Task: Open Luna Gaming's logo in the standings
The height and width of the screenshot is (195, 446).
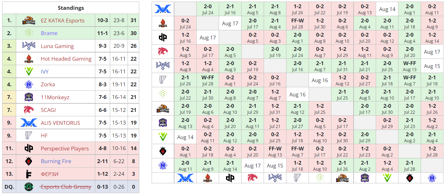Action: pyautogui.click(x=29, y=46)
